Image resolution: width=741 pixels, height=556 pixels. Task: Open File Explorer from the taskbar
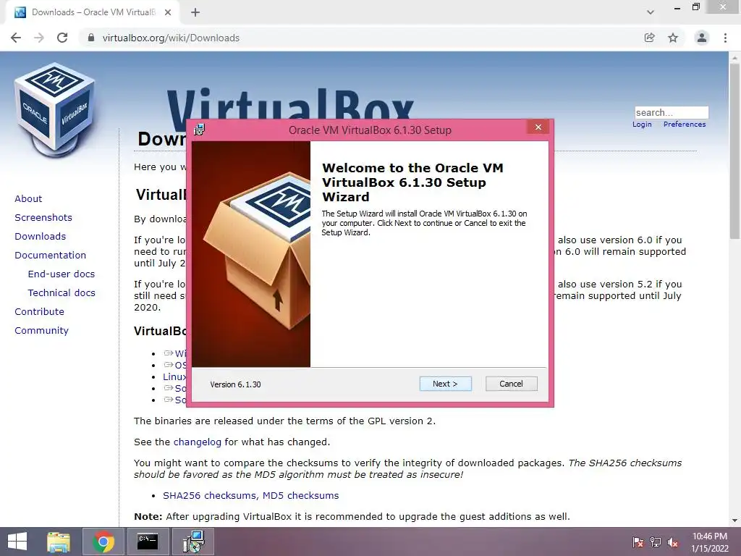pos(59,542)
